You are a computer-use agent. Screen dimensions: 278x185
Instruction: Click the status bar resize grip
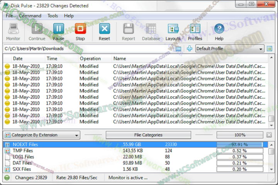pyautogui.click(x=272, y=180)
